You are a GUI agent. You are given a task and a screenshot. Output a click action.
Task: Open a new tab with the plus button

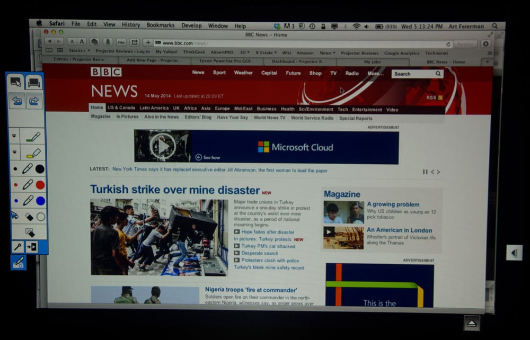click(x=487, y=62)
